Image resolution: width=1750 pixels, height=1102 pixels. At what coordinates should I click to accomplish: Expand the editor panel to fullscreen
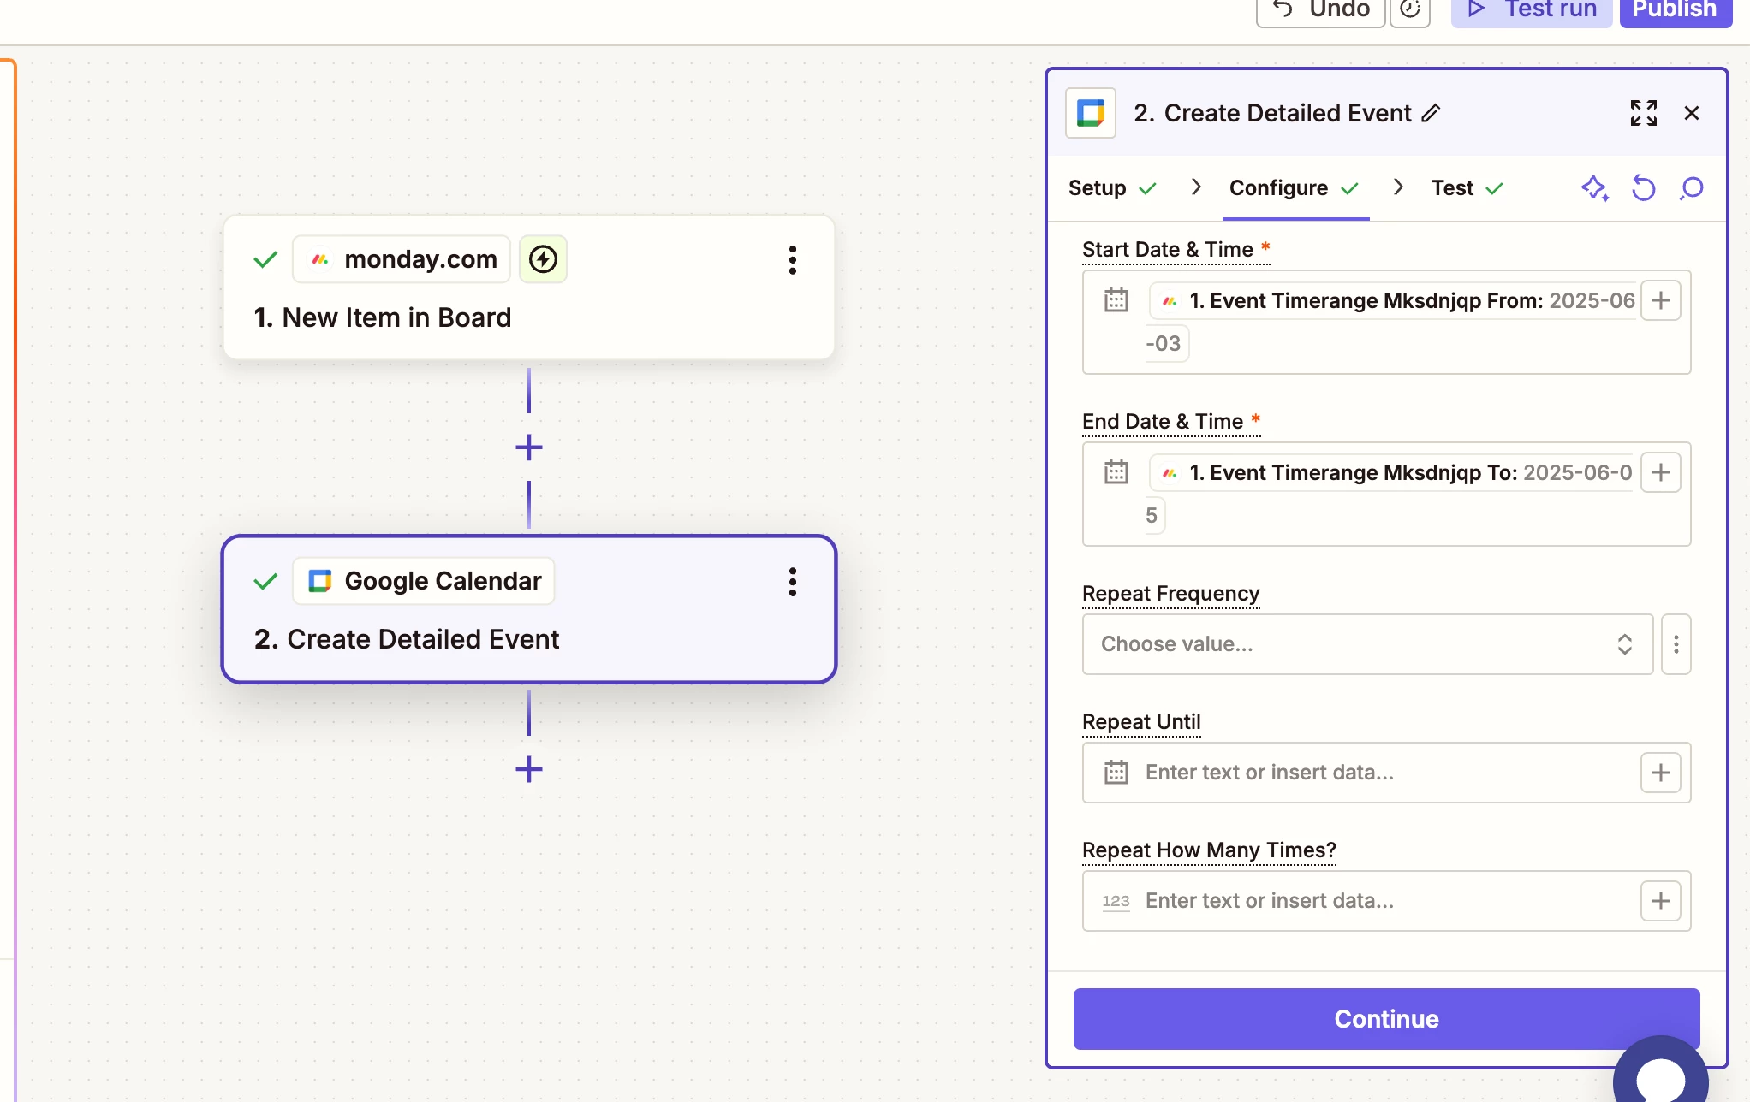(x=1644, y=113)
